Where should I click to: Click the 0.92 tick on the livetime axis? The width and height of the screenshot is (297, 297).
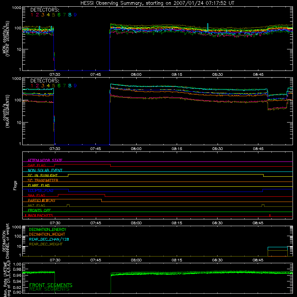pos(17,287)
